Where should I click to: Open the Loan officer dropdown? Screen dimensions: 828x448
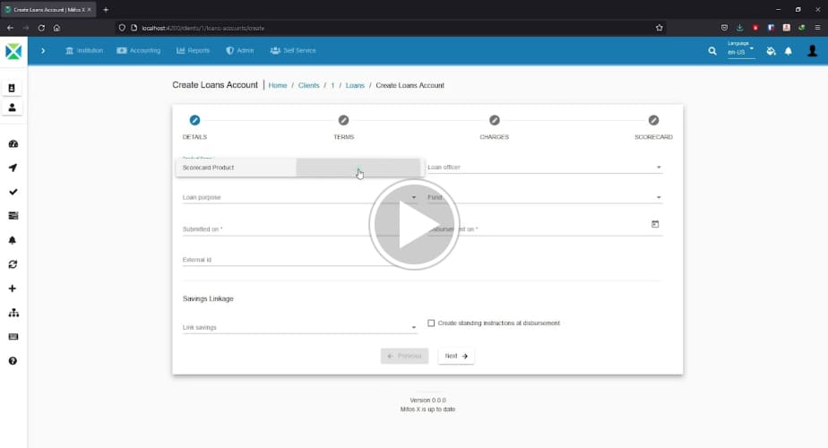point(545,168)
